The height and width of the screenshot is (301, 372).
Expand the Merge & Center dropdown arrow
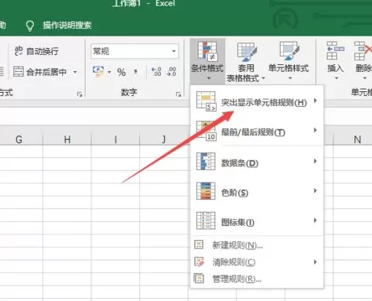pos(75,72)
